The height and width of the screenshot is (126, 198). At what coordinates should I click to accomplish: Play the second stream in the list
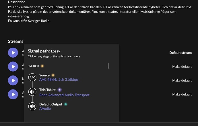tap(13, 66)
